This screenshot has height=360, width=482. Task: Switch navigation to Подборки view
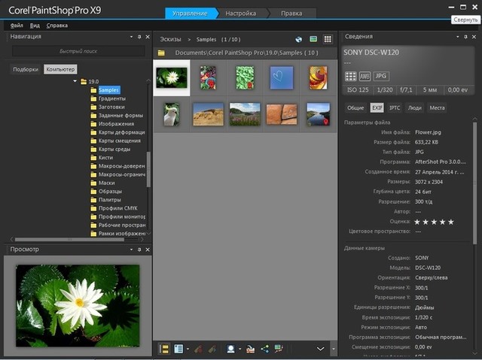pyautogui.click(x=26, y=69)
